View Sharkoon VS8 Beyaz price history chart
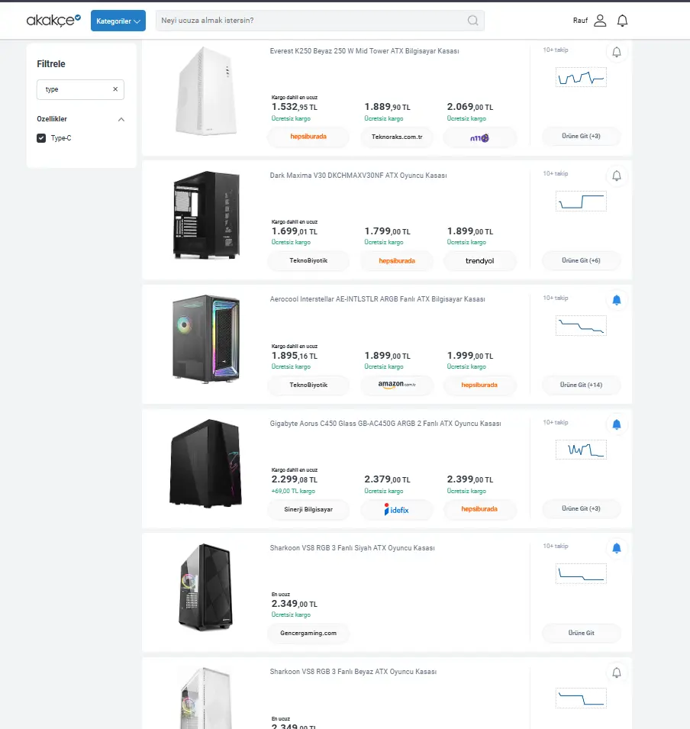 click(x=581, y=698)
